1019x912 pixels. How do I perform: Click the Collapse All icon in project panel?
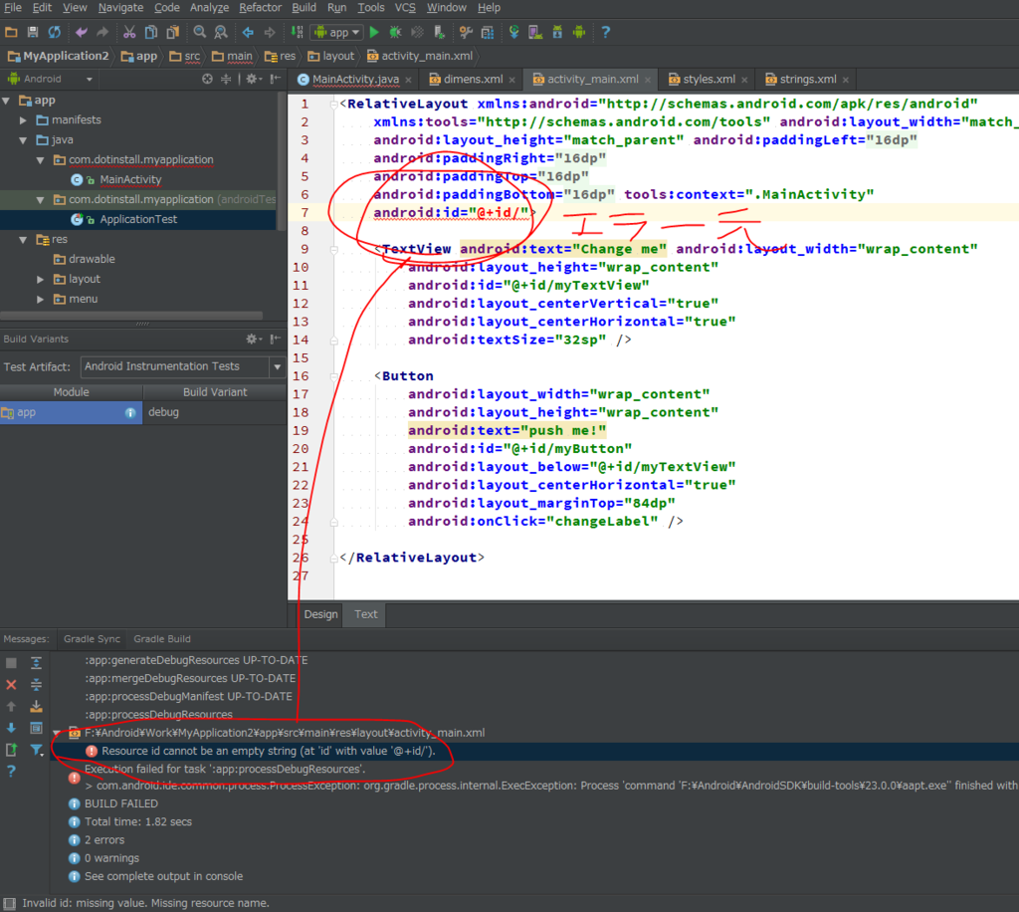coord(226,79)
